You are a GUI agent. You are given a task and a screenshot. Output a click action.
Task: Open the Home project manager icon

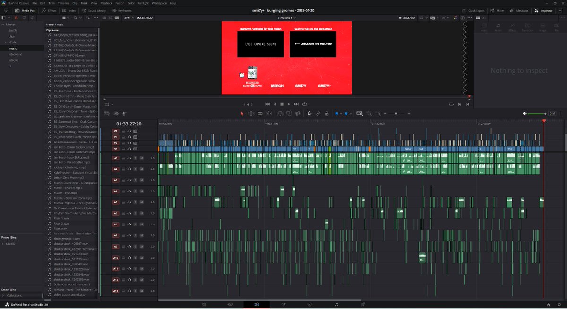click(x=548, y=305)
